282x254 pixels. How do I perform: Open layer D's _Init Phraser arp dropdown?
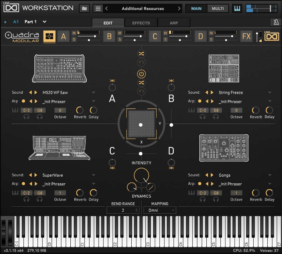coord(269,184)
